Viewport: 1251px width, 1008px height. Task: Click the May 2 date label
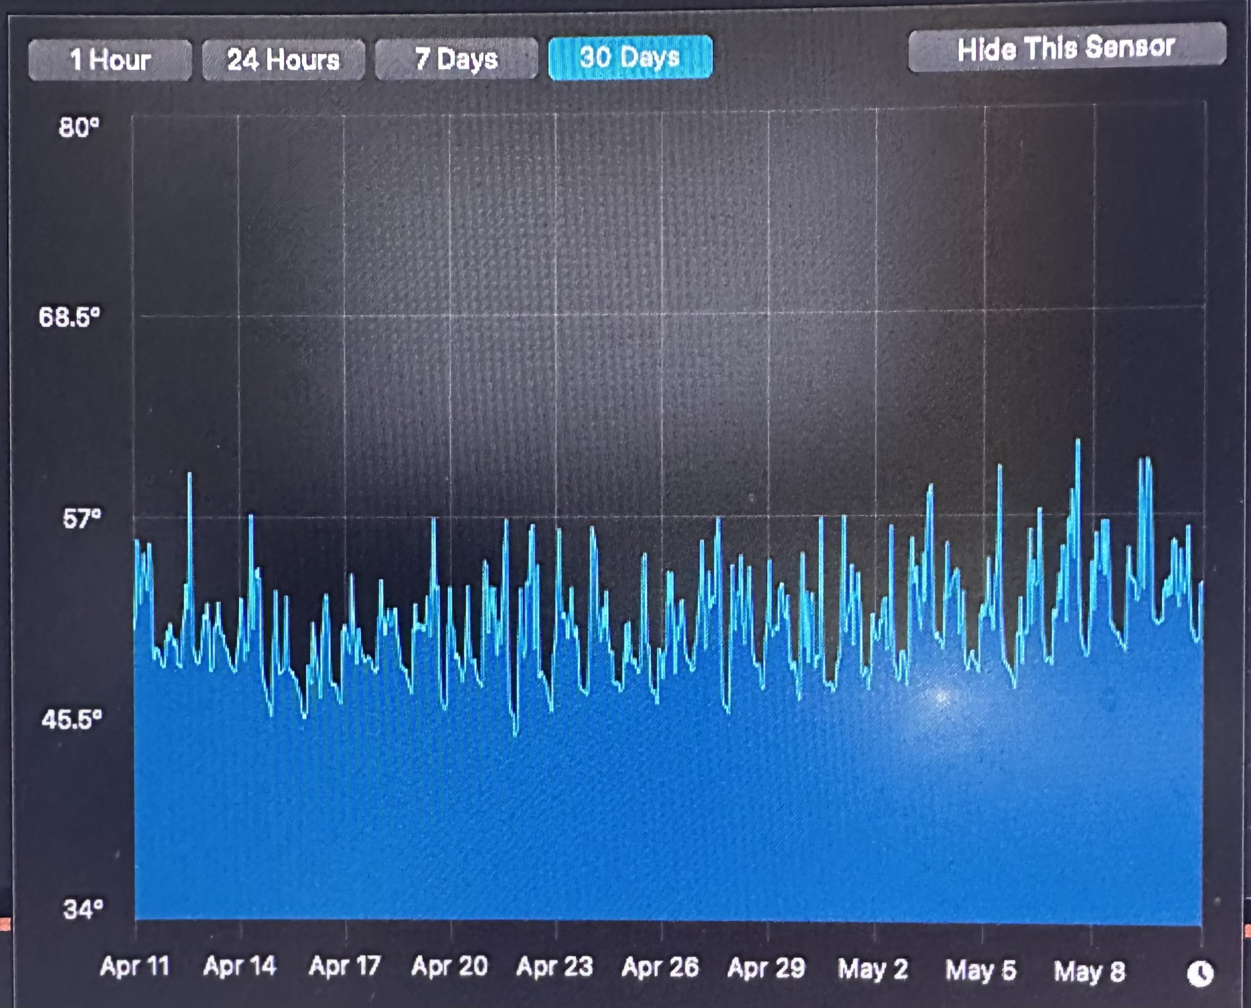tap(873, 970)
